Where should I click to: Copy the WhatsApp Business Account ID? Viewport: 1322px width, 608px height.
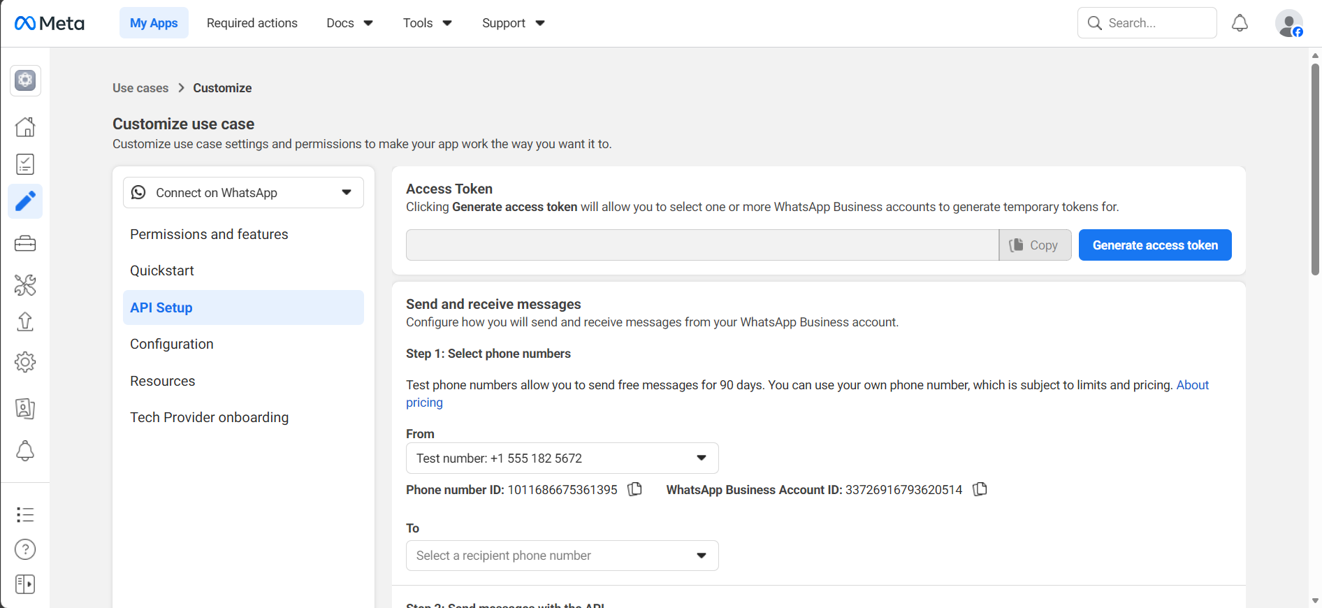coord(980,489)
